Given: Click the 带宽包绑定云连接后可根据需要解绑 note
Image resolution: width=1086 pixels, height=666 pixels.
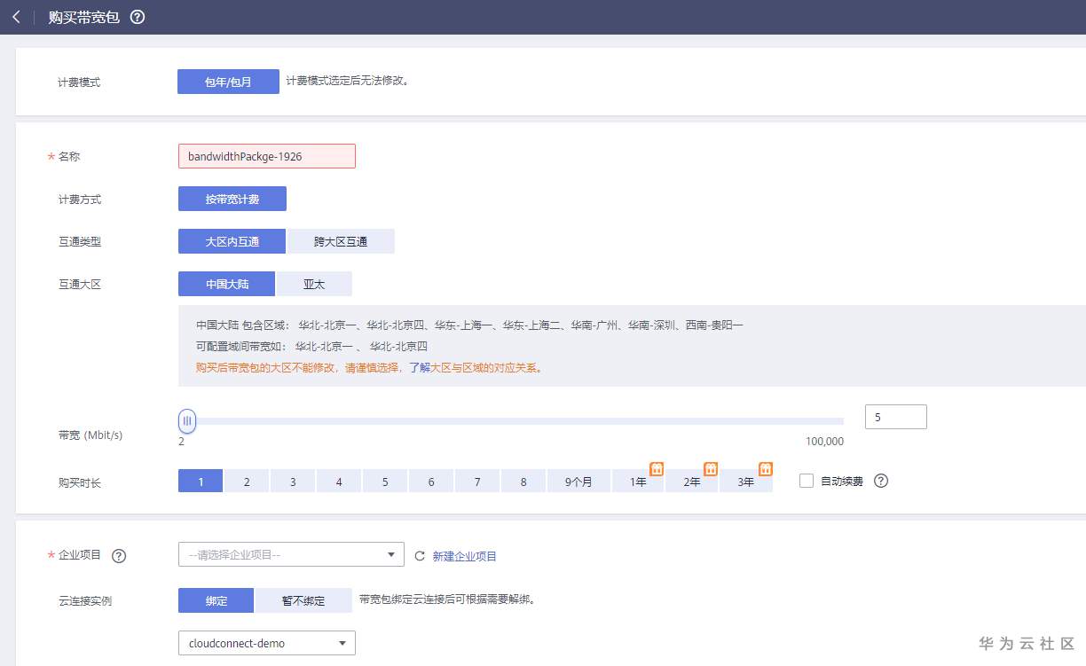Looking at the screenshot, I should (x=447, y=599).
